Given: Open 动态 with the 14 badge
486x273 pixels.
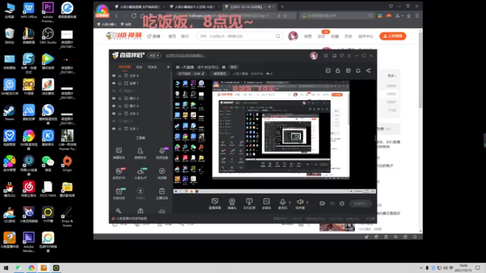Looking at the screenshot, I should [x=321, y=36].
